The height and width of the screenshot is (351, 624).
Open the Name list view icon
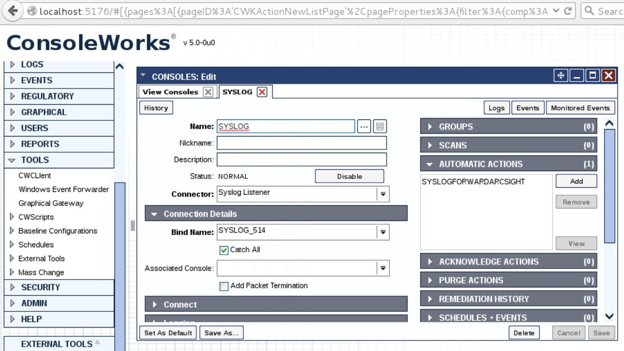(x=380, y=126)
